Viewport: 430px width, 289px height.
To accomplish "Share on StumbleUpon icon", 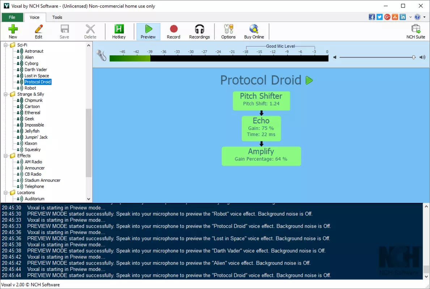I will 395,17.
